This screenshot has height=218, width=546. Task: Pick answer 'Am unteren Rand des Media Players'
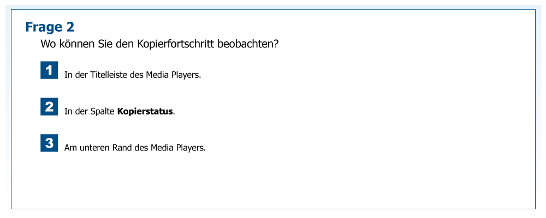(x=135, y=148)
